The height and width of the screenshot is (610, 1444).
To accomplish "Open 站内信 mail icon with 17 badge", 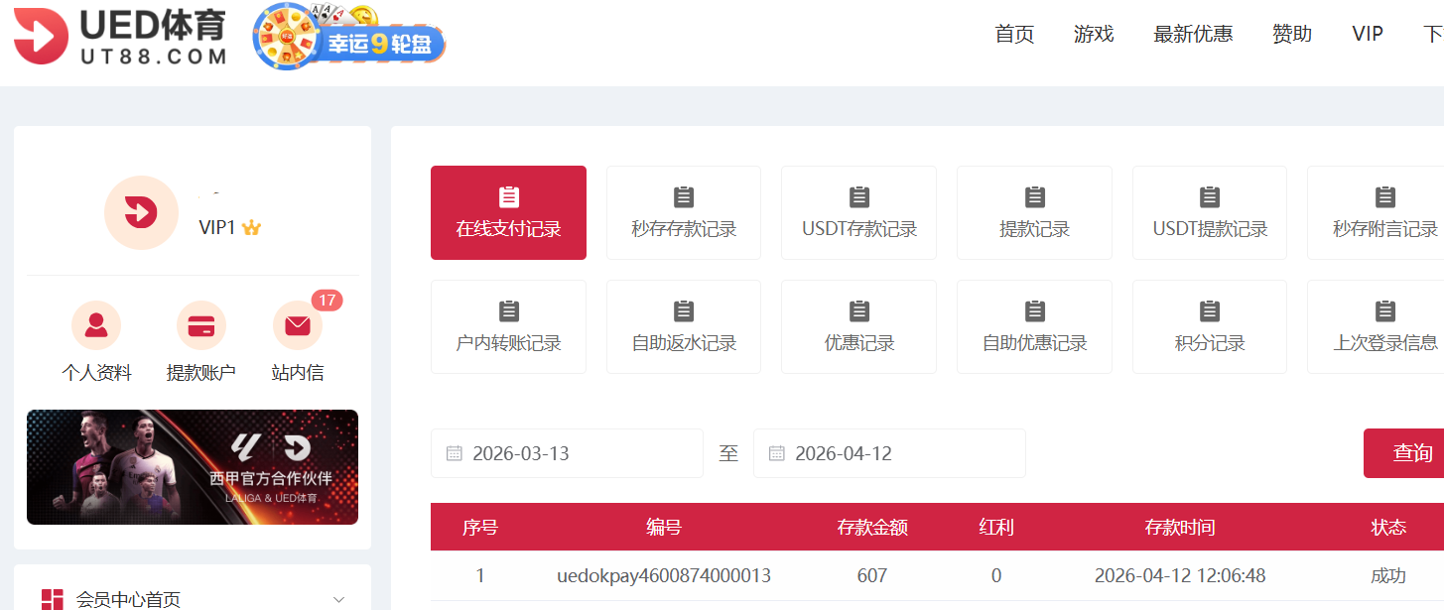I will click(x=298, y=325).
